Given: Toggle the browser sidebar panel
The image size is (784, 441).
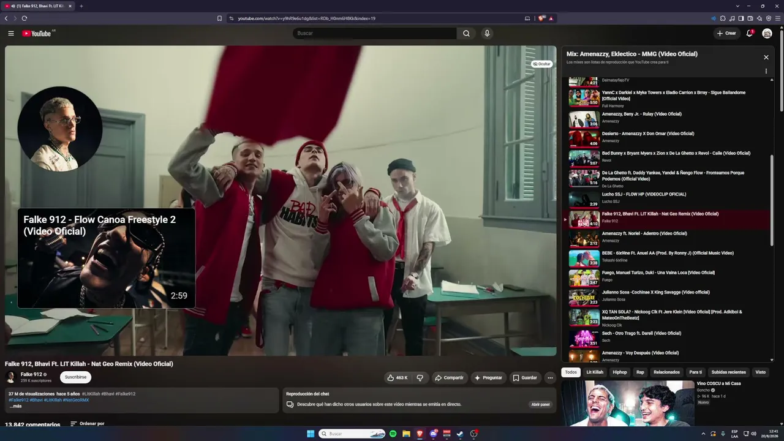Looking at the screenshot, I should 741,18.
